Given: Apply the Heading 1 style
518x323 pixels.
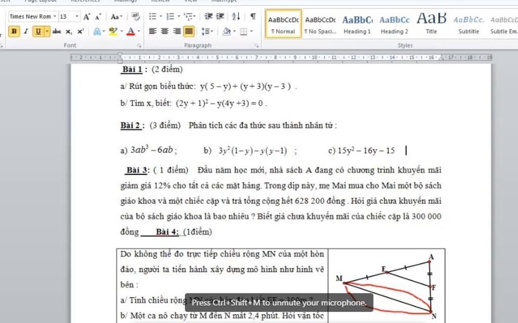Looking at the screenshot, I should point(357,24).
